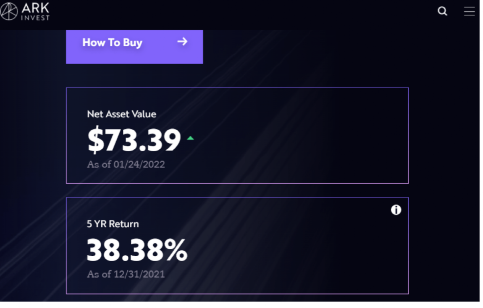
Task: Click the ARK circular logo emblem
Action: click(x=9, y=11)
